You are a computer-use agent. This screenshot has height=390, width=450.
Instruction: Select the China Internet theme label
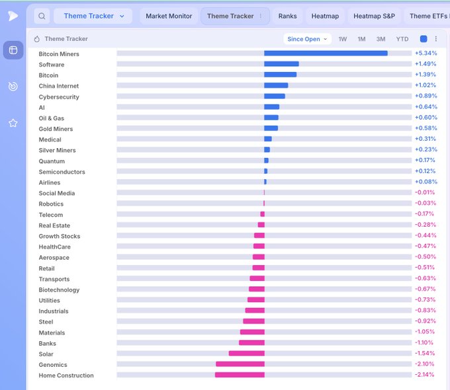[58, 86]
